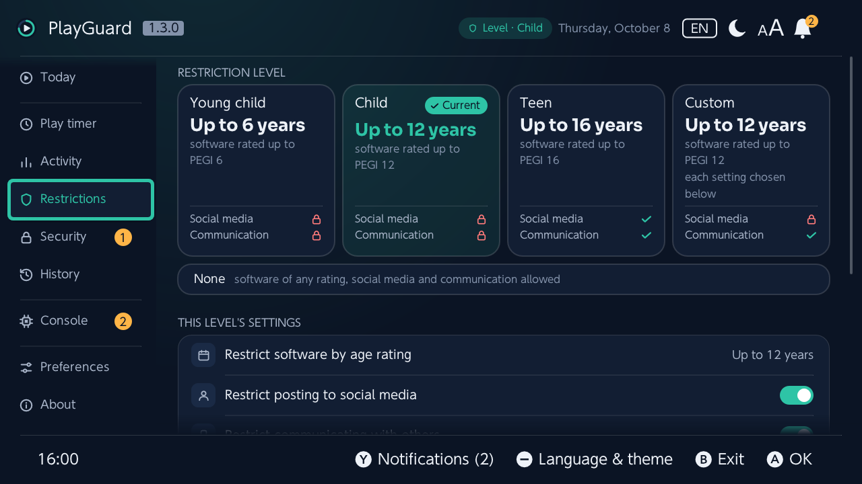Click the PlayGuard logo icon
The height and width of the screenshot is (484, 862).
tap(26, 28)
